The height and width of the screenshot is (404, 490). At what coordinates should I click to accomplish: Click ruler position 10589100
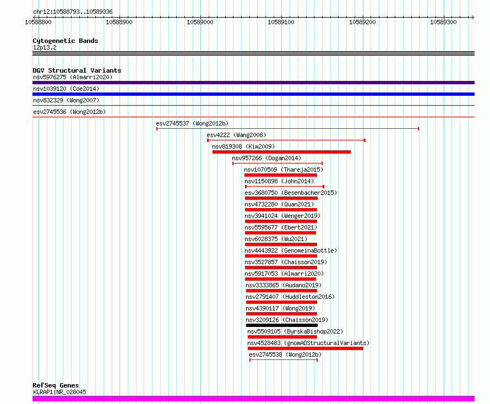point(281,22)
